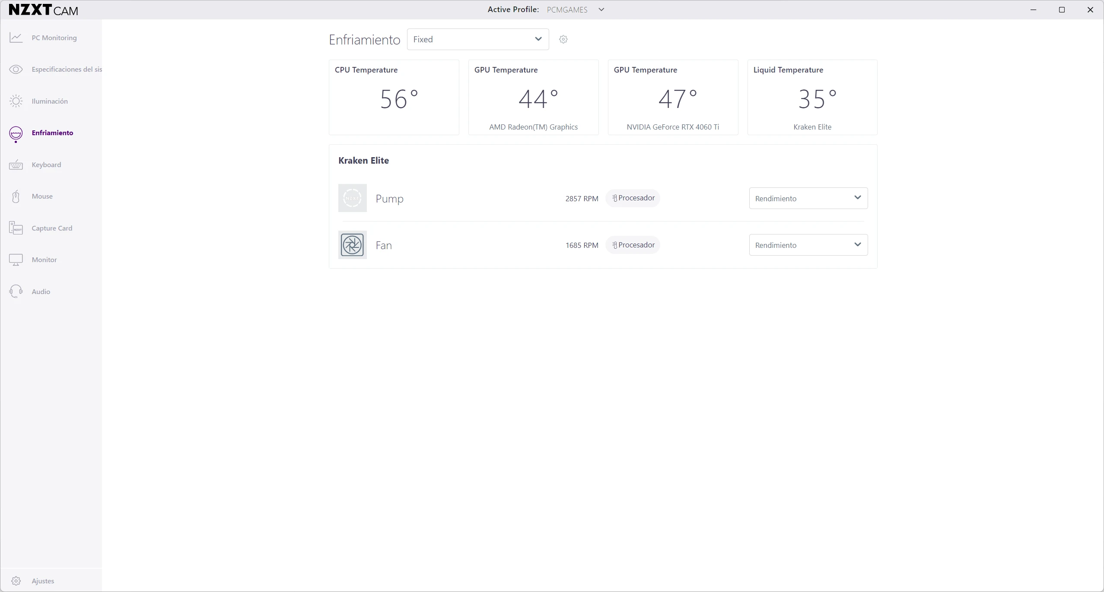
Task: Click the PCMGAMES profile name
Action: (567, 9)
